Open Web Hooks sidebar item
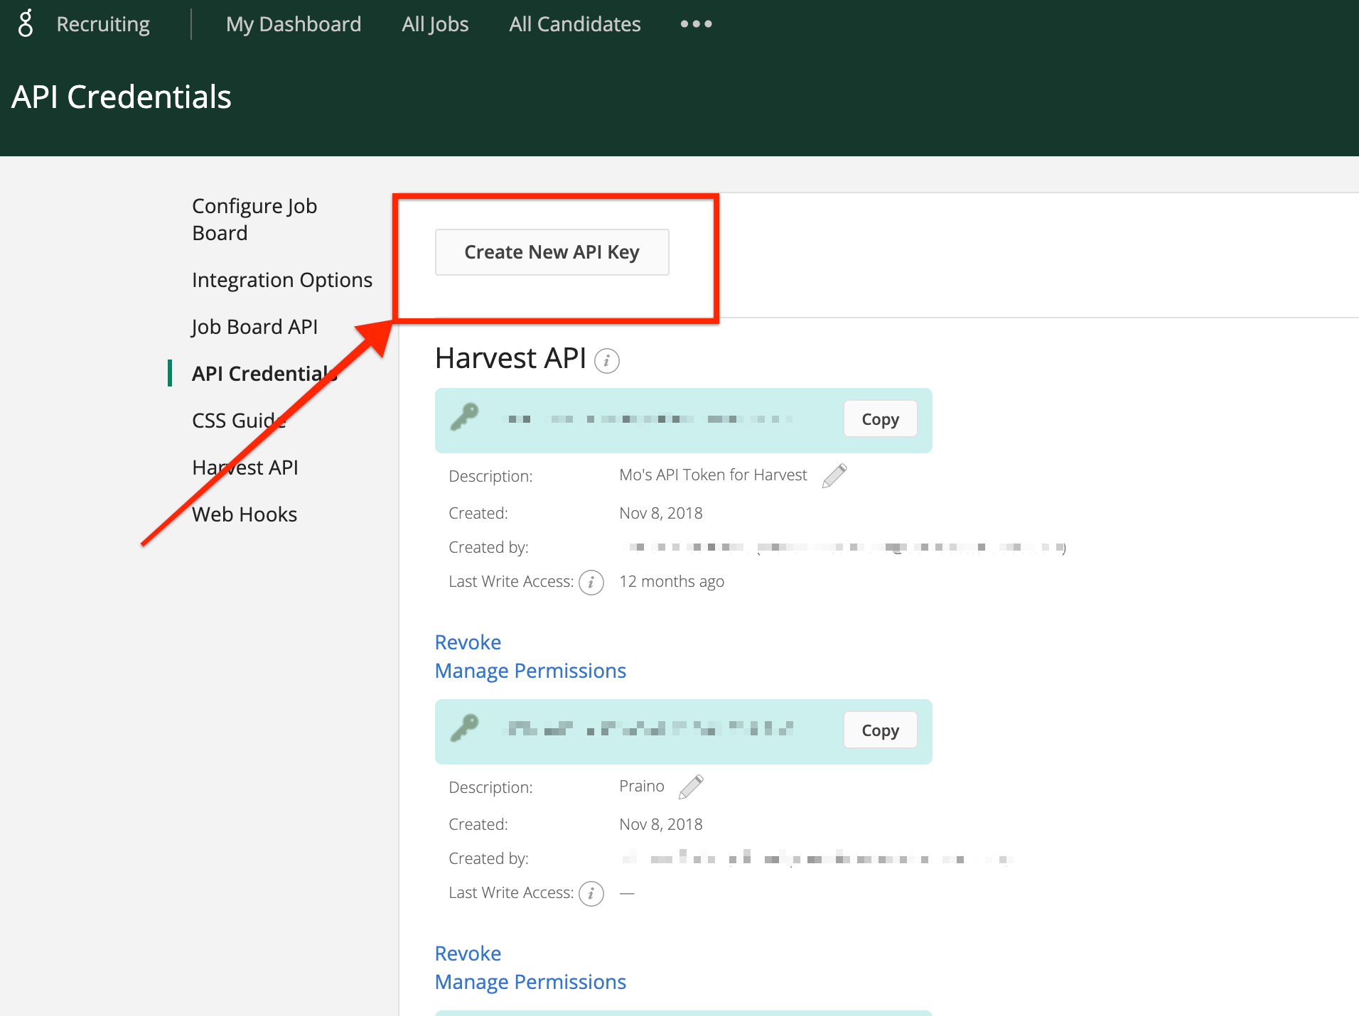Viewport: 1359px width, 1016px height. [245, 514]
